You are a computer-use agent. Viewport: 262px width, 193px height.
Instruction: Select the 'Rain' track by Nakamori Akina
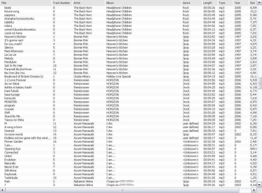(x=7, y=181)
